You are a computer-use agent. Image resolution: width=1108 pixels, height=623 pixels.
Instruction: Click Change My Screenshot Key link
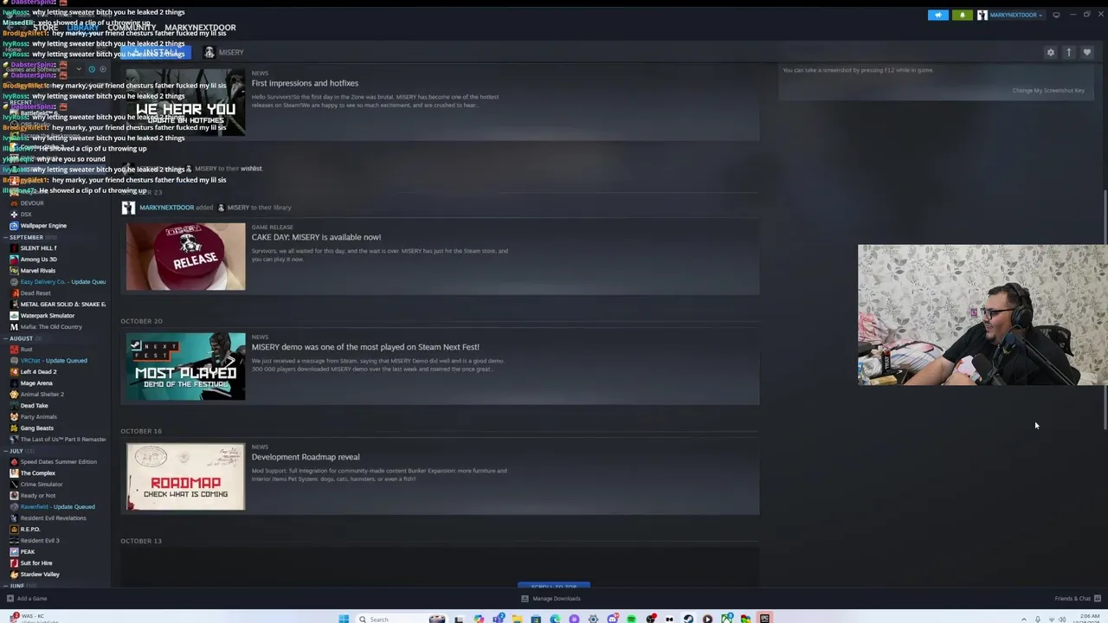pos(1048,91)
